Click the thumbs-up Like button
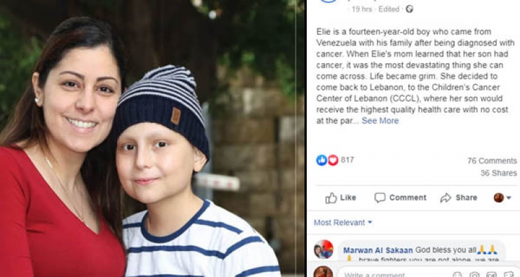The width and height of the screenshot is (520, 277). [341, 198]
